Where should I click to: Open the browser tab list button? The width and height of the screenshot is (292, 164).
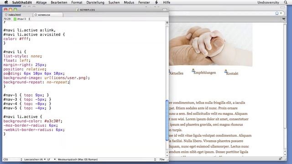click(284, 19)
